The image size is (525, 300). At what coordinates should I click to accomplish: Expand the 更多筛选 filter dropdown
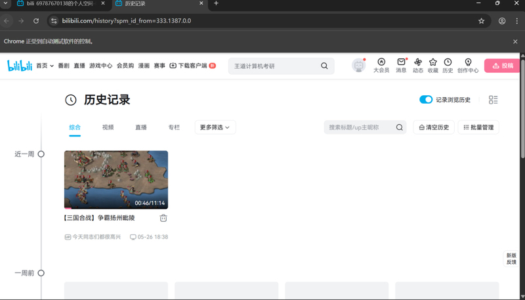click(x=215, y=127)
